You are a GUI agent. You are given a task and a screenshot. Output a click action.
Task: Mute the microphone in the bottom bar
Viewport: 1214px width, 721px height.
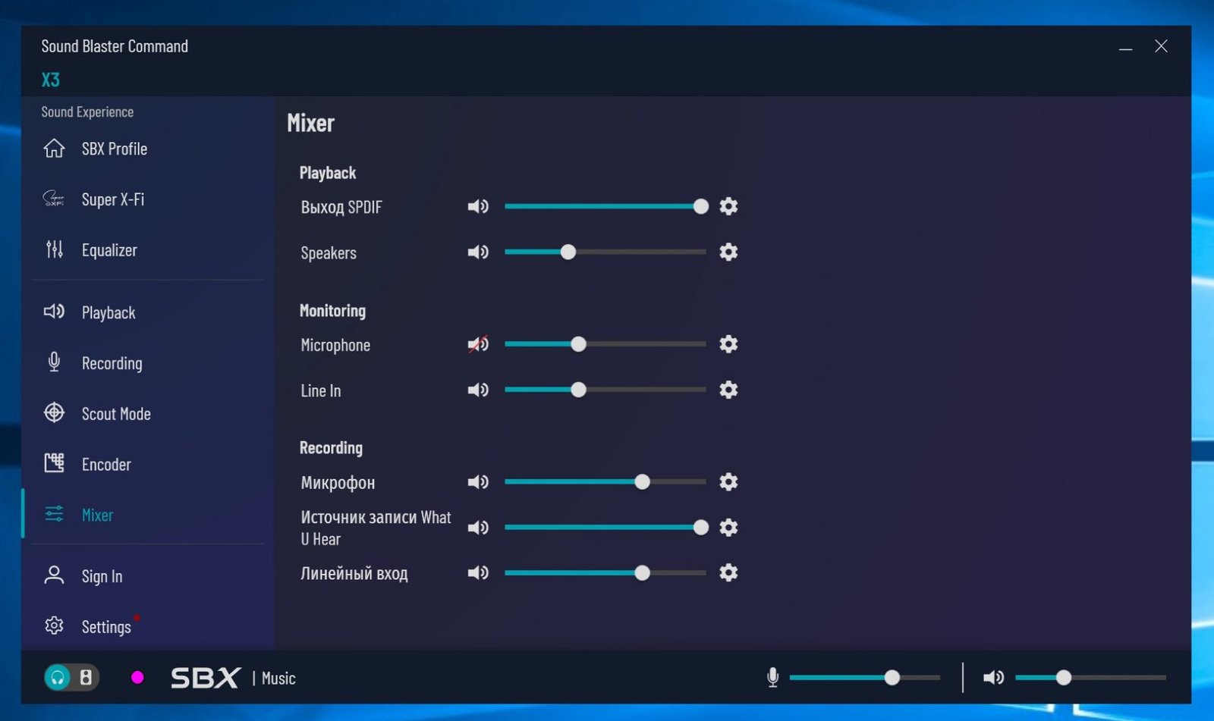point(772,677)
